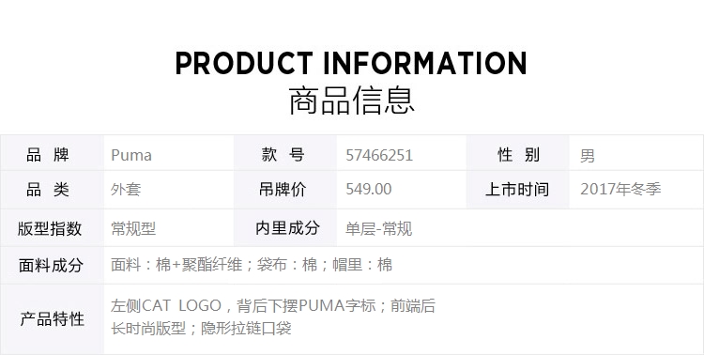Select the 款号 label cell

pos(285,153)
